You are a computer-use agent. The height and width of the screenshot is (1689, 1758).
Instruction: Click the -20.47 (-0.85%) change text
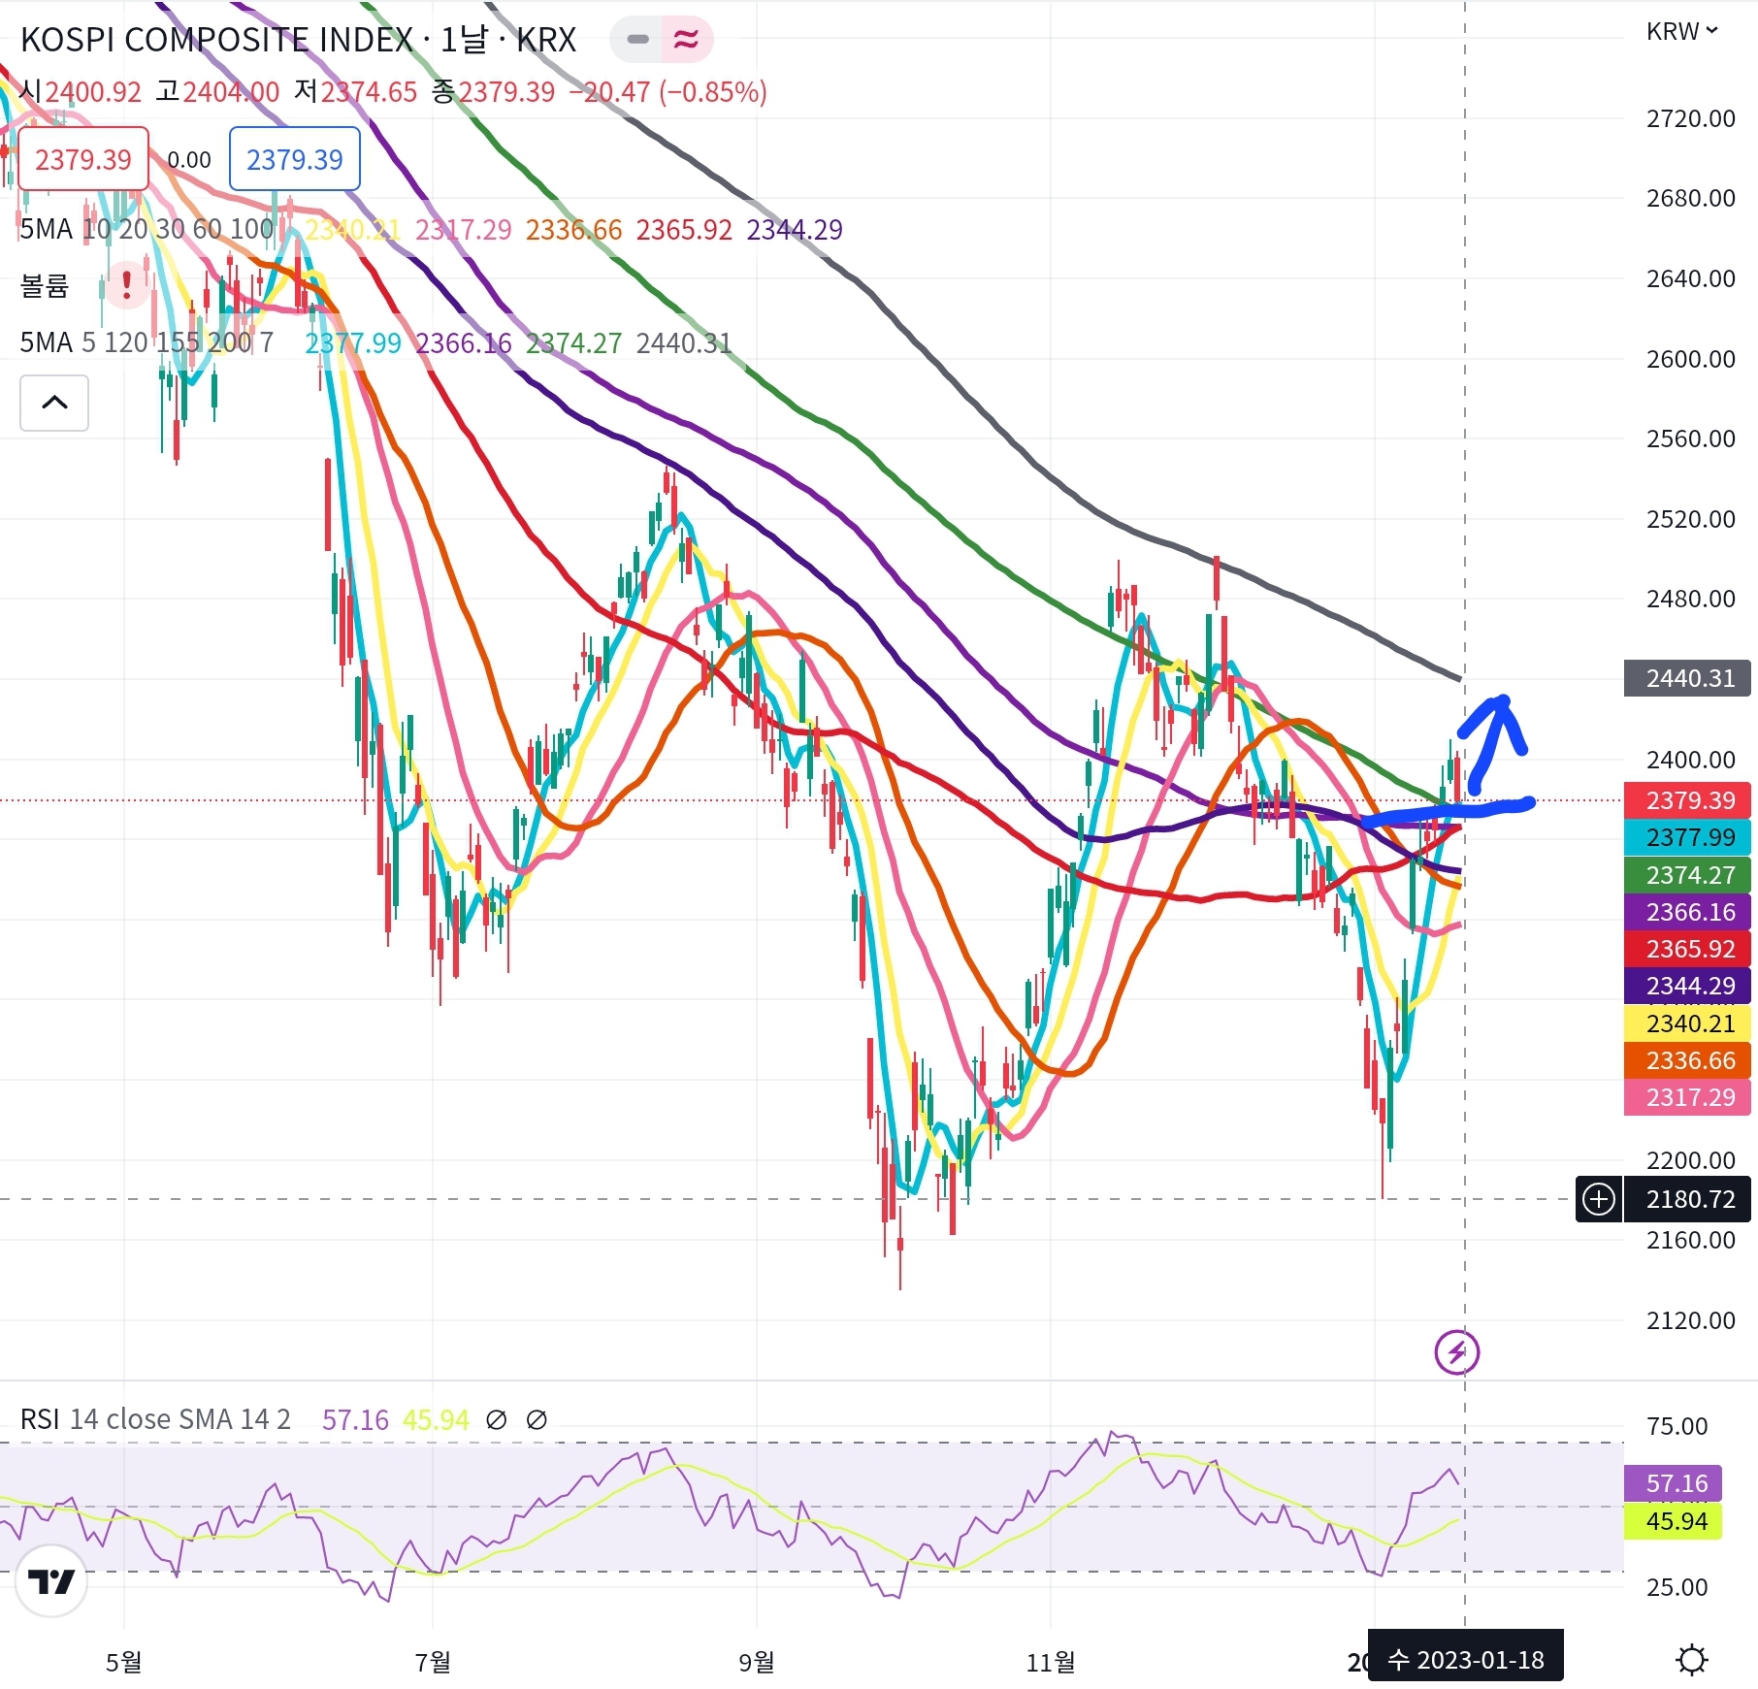point(667,92)
